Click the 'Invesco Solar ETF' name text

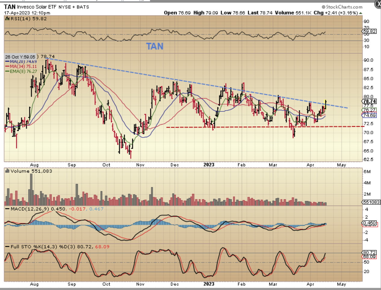tap(36, 7)
